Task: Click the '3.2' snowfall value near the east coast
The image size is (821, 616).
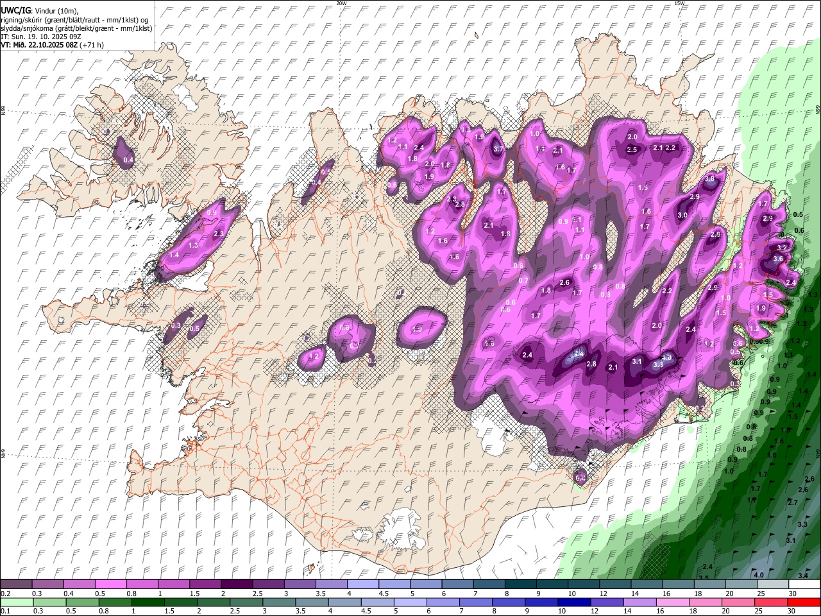Action: pyautogui.click(x=782, y=248)
